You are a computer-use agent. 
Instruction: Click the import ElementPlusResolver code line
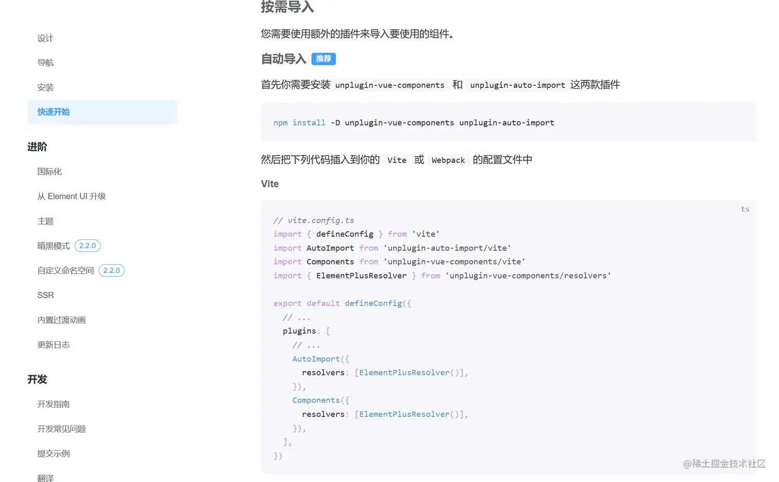pos(442,276)
